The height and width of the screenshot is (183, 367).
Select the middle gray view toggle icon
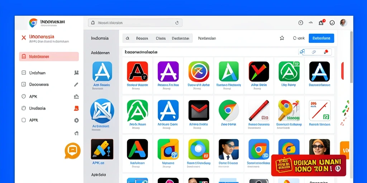coord(314,52)
